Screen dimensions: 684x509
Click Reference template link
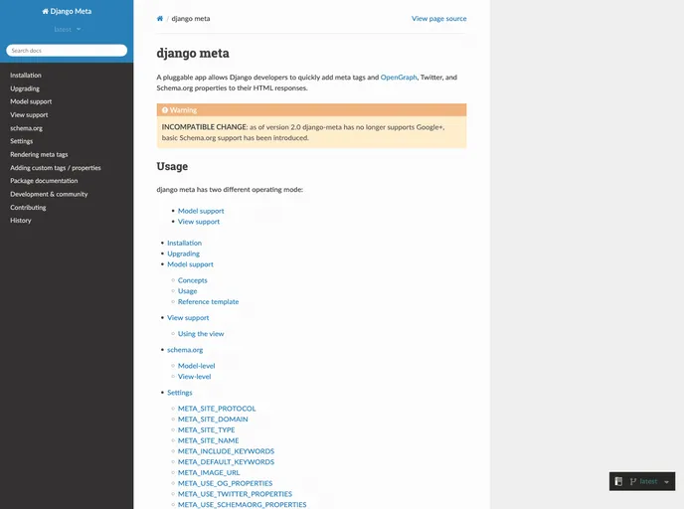point(208,302)
